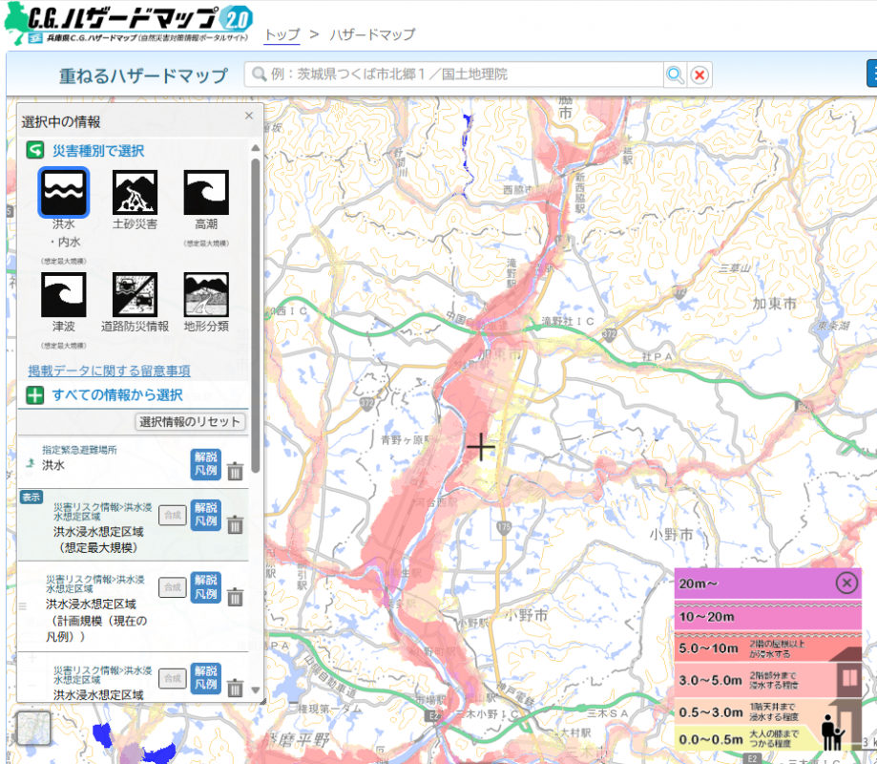Select the 洪水・内水 flood hazard icon

(x=63, y=191)
